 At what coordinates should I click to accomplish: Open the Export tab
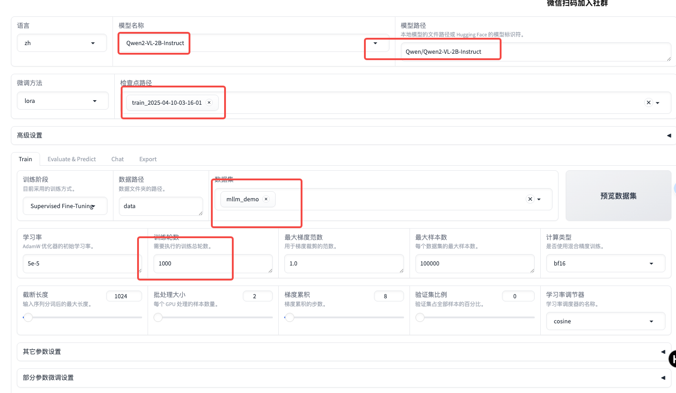coord(148,159)
